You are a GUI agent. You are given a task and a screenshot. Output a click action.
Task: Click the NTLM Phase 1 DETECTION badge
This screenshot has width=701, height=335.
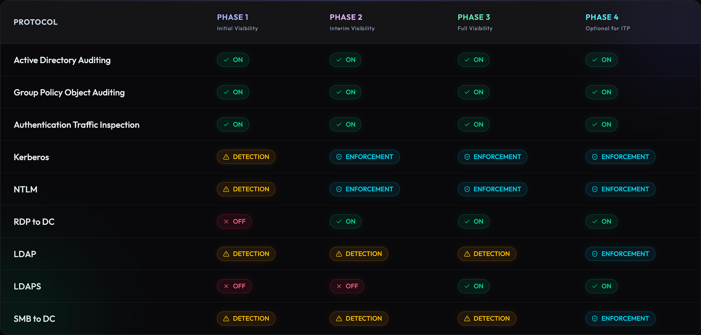pos(246,189)
